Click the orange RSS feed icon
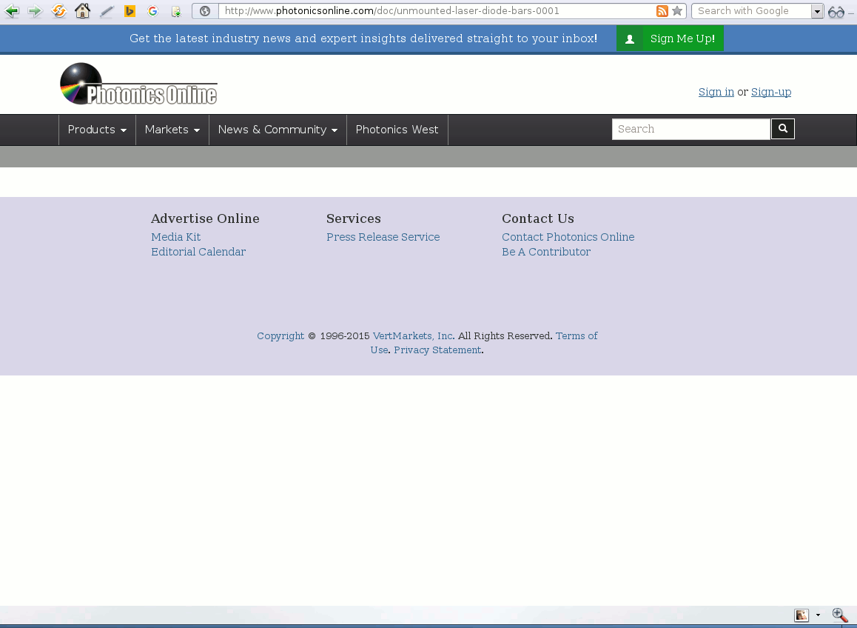Viewport: 857px width, 628px height. point(662,11)
